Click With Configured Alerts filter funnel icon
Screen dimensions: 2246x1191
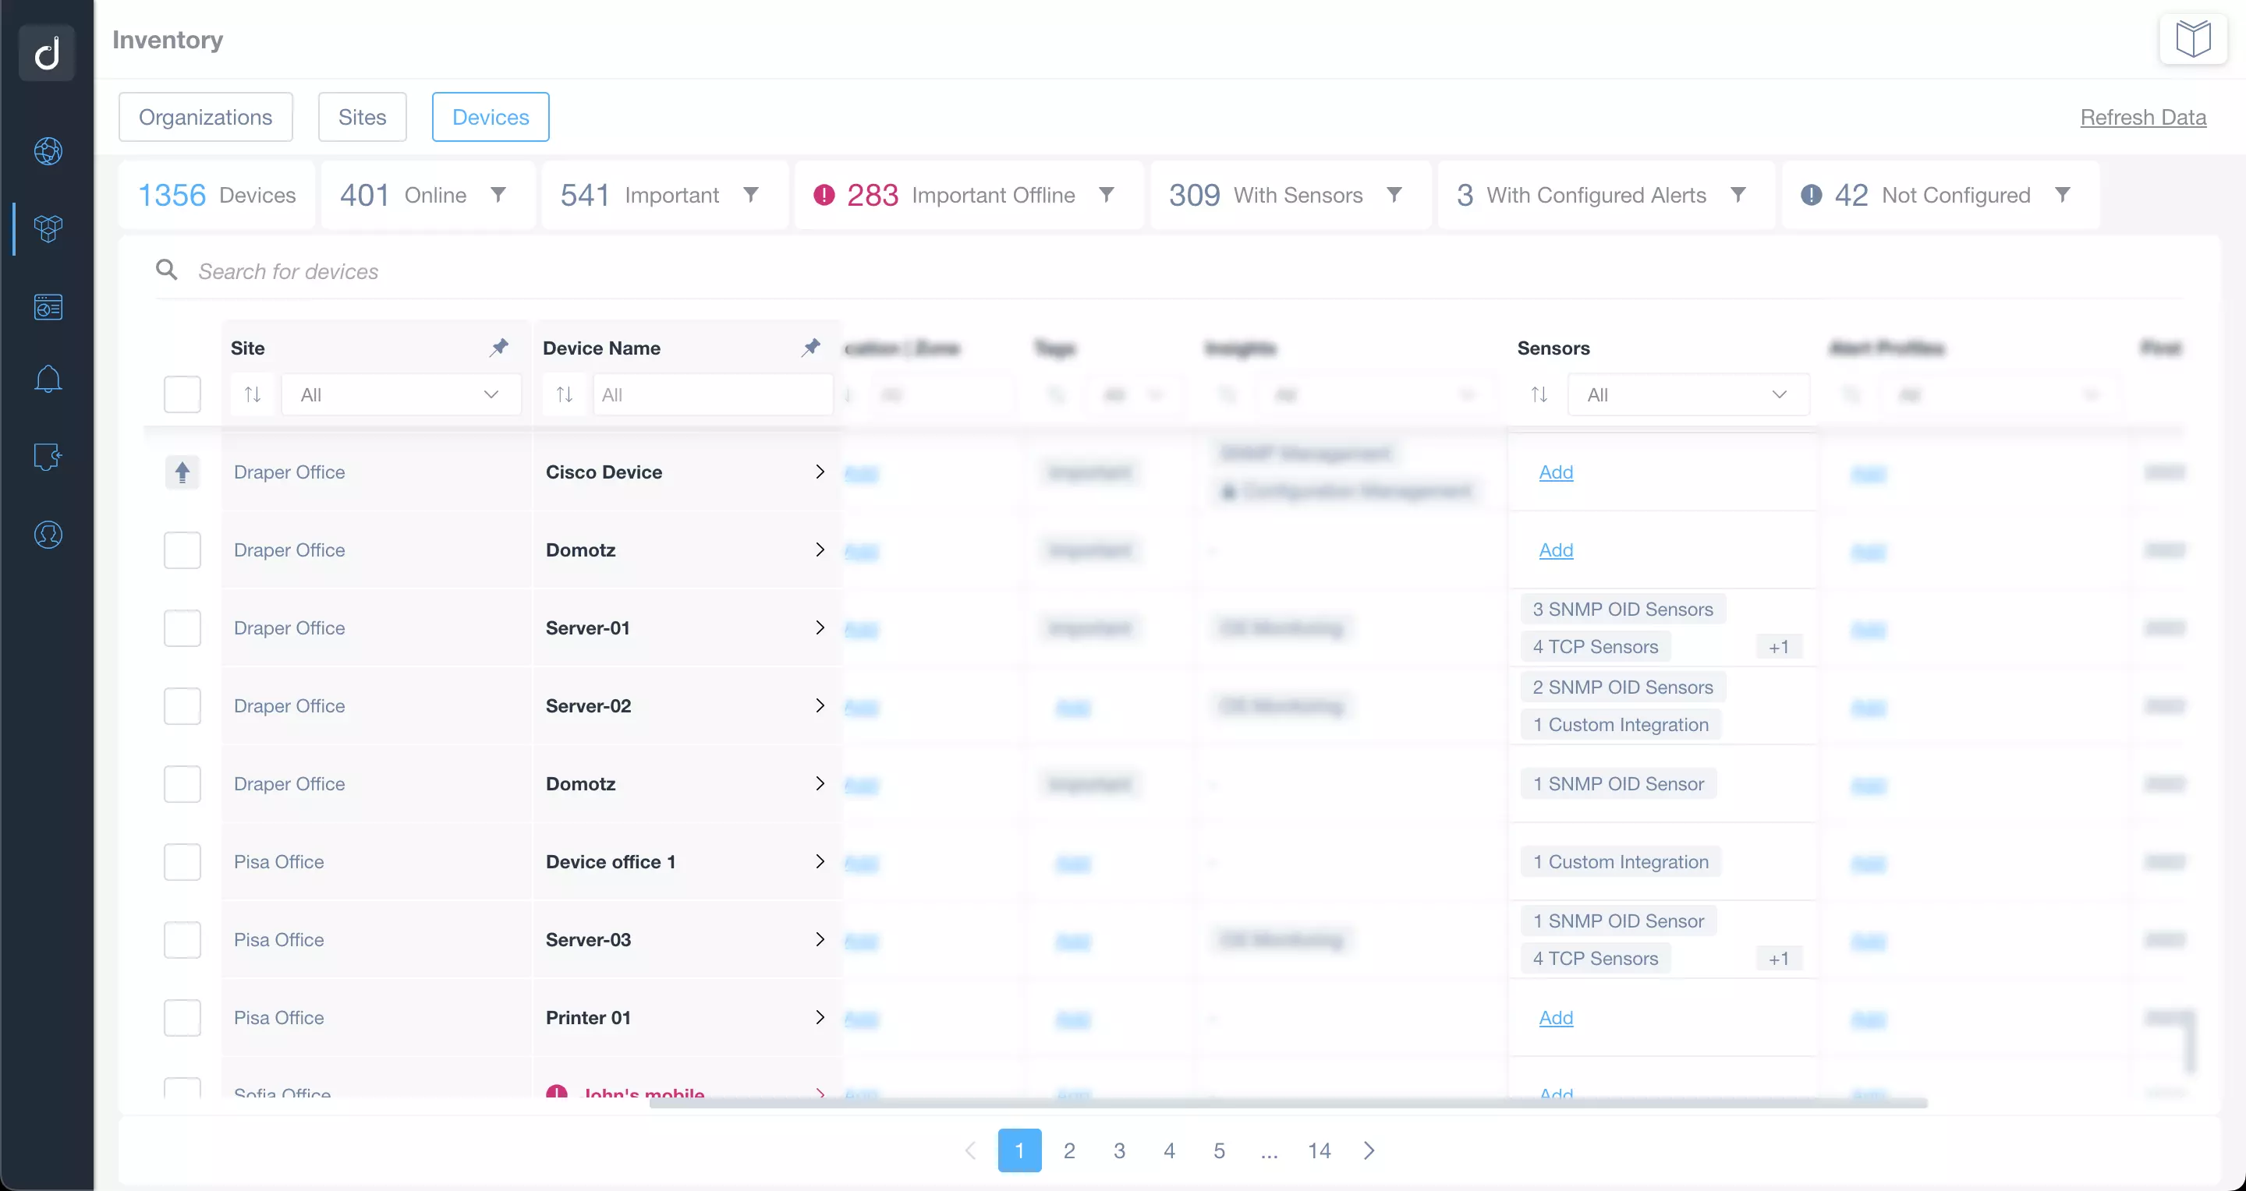[x=1738, y=194]
